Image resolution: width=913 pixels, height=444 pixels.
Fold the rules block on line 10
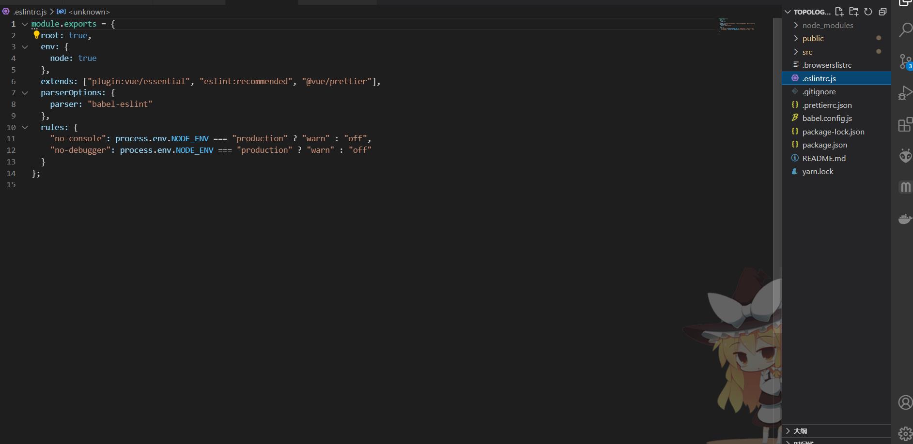[25, 127]
